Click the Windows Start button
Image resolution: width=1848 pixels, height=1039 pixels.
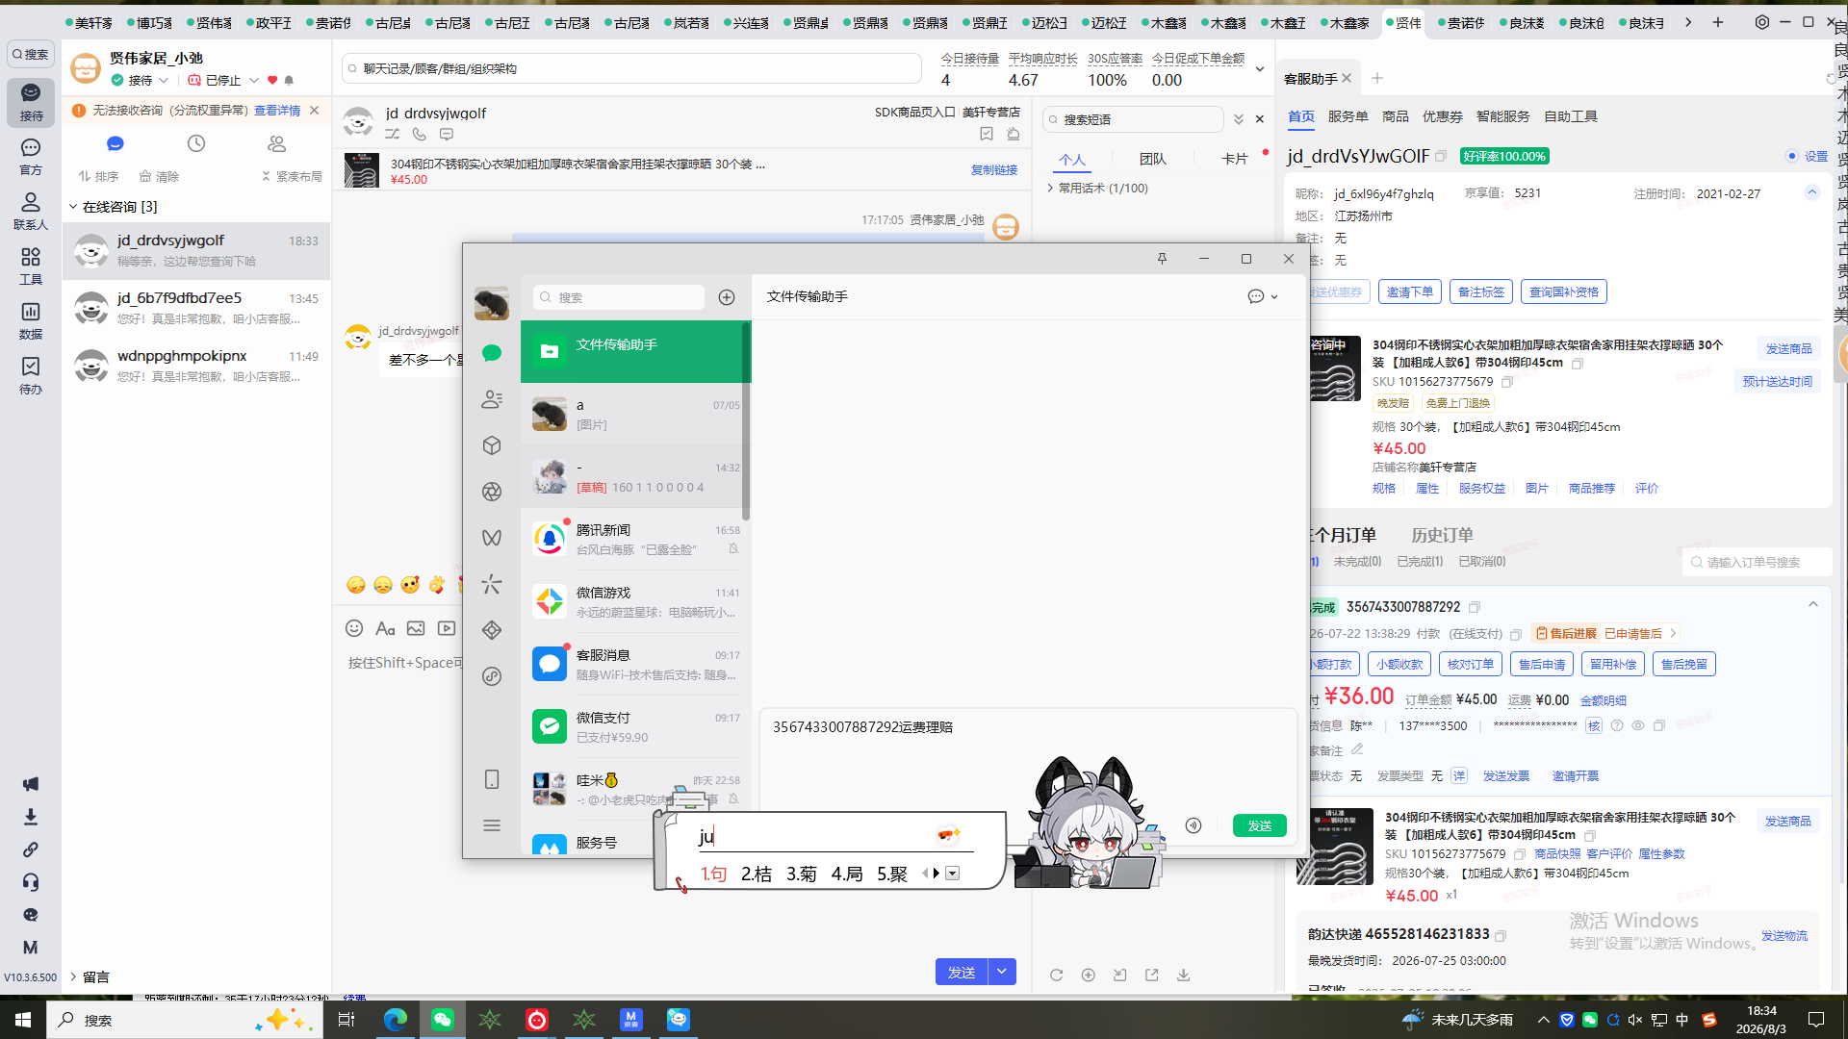(x=23, y=1020)
